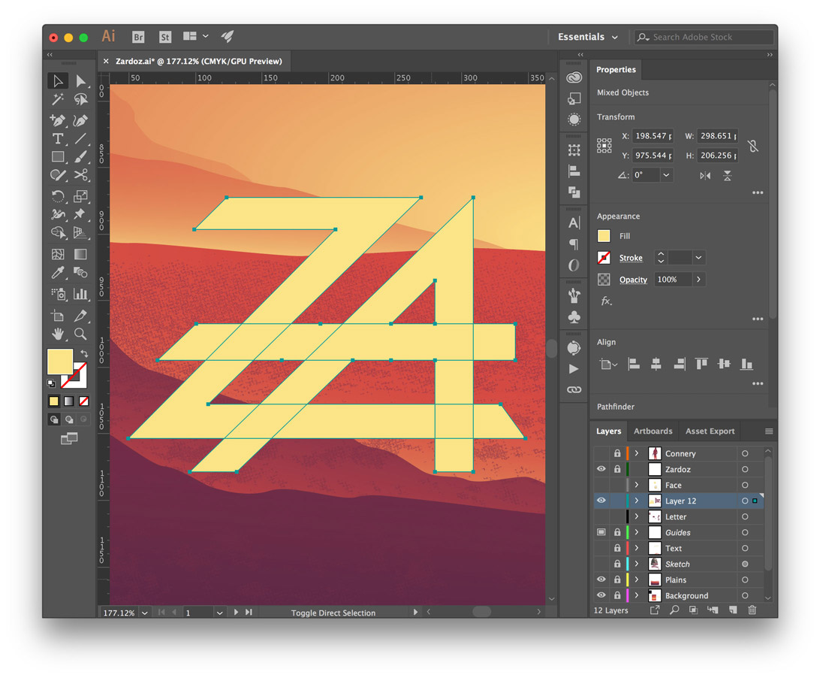Choose the Rotate tool
This screenshot has width=820, height=678.
(x=58, y=196)
